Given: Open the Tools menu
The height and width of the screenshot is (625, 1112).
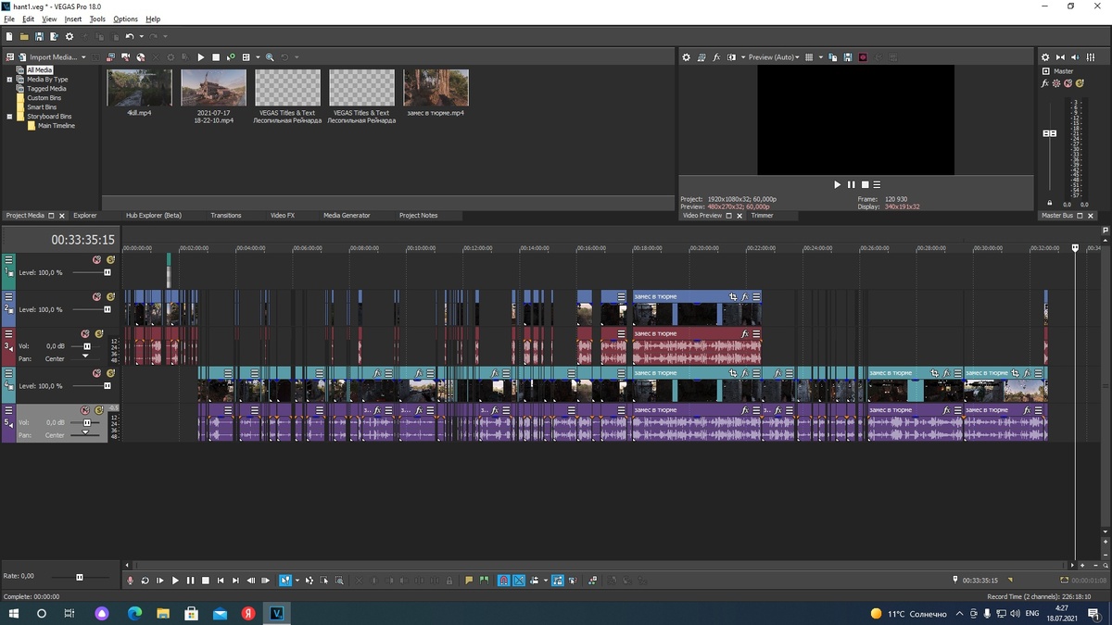Looking at the screenshot, I should click(97, 19).
